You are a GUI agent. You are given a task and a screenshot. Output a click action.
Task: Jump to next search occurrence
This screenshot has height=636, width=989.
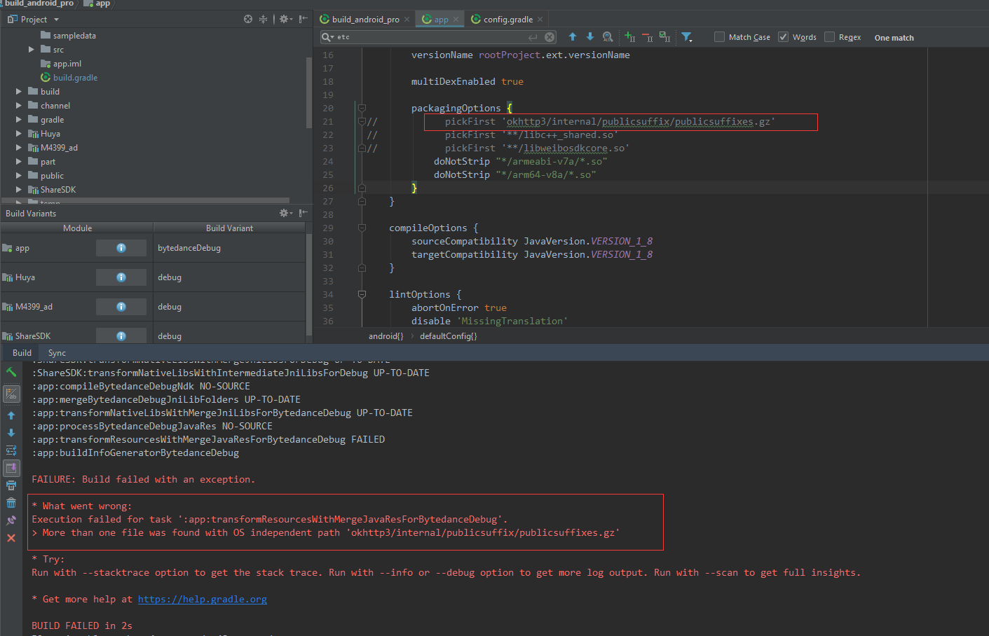click(590, 37)
